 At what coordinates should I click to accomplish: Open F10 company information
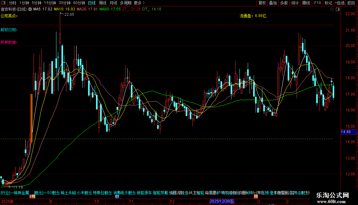tap(317, 3)
